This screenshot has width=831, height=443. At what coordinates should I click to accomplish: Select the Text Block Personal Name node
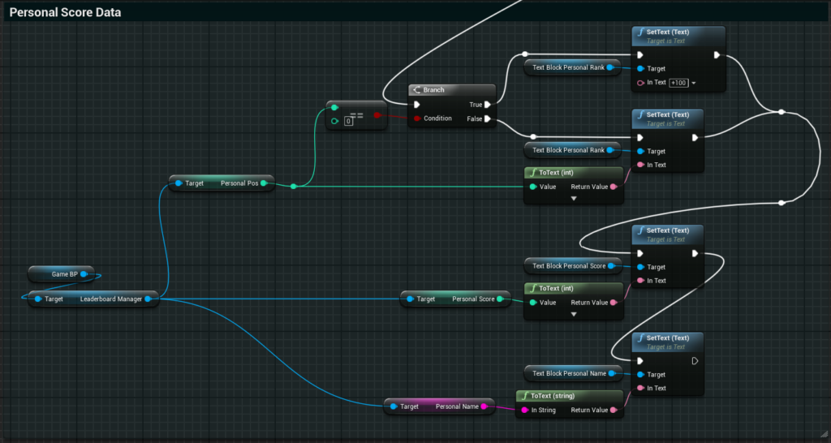tap(568, 374)
